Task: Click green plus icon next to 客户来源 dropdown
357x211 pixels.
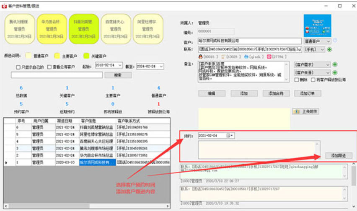Action: (335, 72)
